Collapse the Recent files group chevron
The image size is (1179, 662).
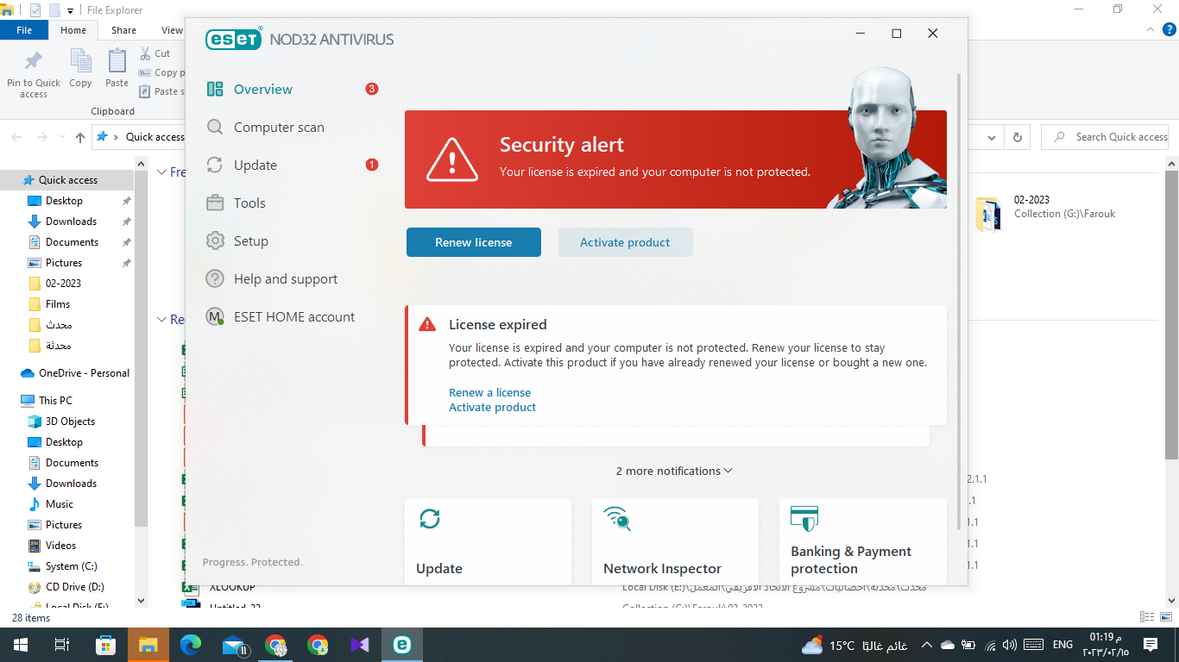tap(161, 320)
